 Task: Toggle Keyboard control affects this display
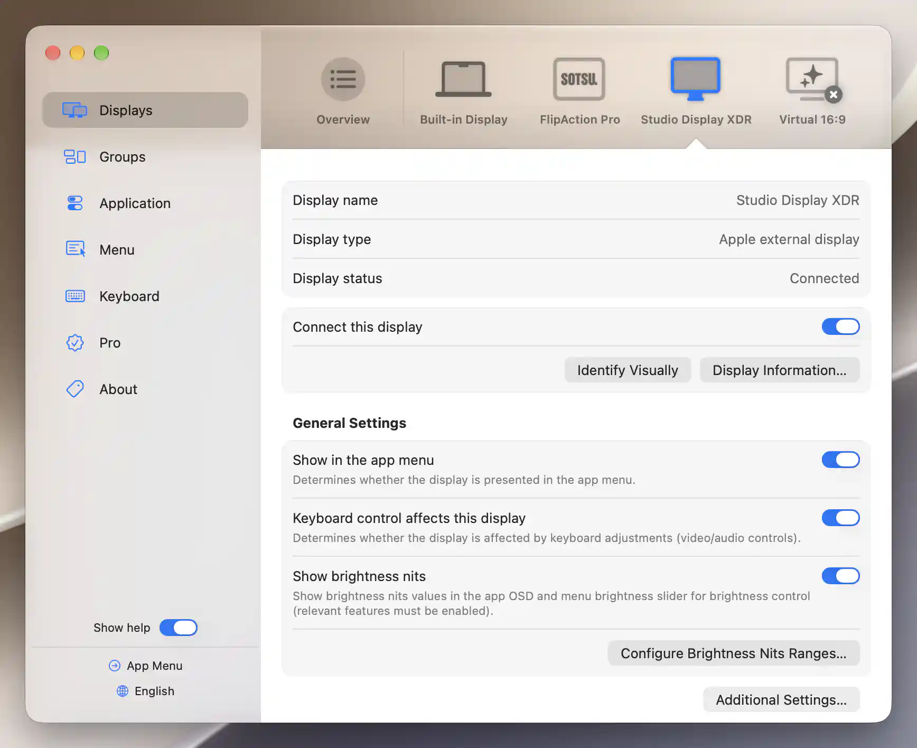pyautogui.click(x=840, y=518)
